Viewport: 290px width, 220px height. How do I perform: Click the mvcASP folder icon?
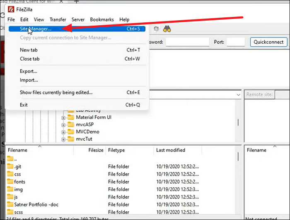pos(71,124)
